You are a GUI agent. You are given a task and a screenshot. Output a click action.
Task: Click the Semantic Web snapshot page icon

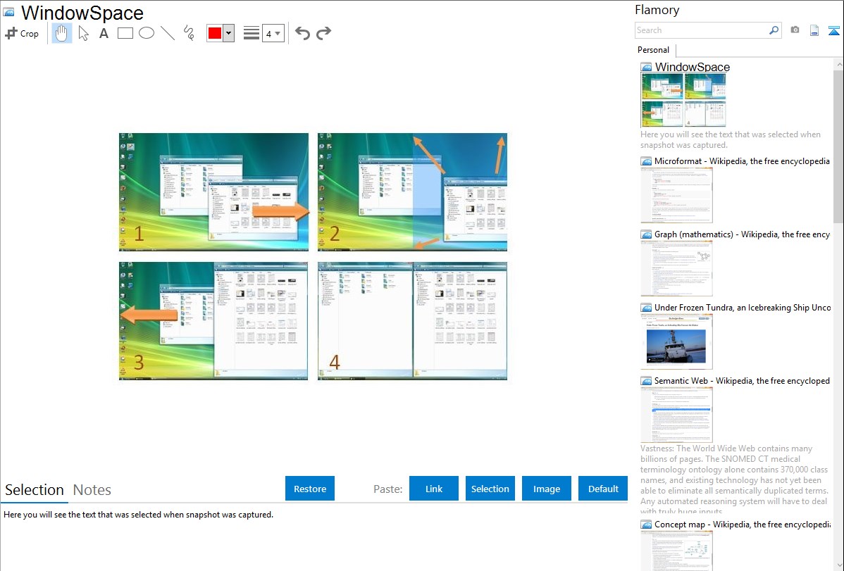(x=646, y=380)
